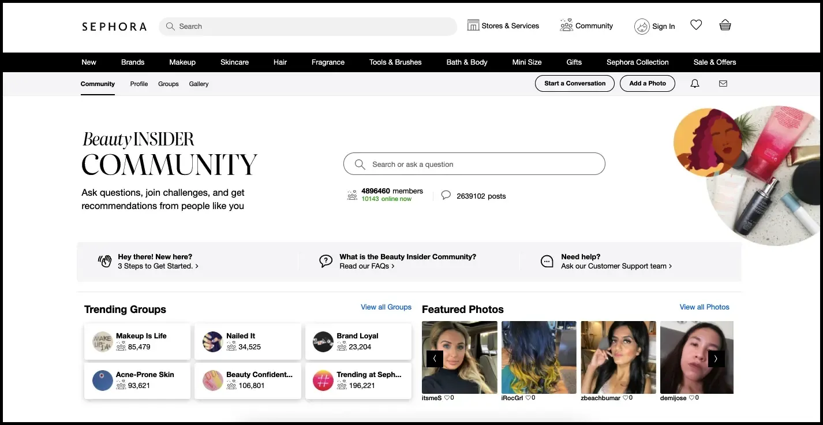823x425 pixels.
Task: Open the Brands menu
Action: [133, 62]
